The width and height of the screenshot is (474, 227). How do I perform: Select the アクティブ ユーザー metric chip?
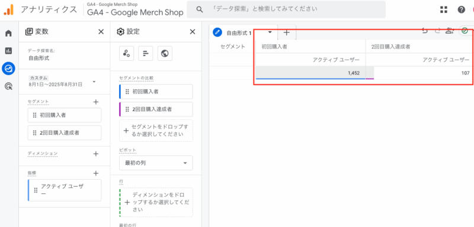[65, 190]
